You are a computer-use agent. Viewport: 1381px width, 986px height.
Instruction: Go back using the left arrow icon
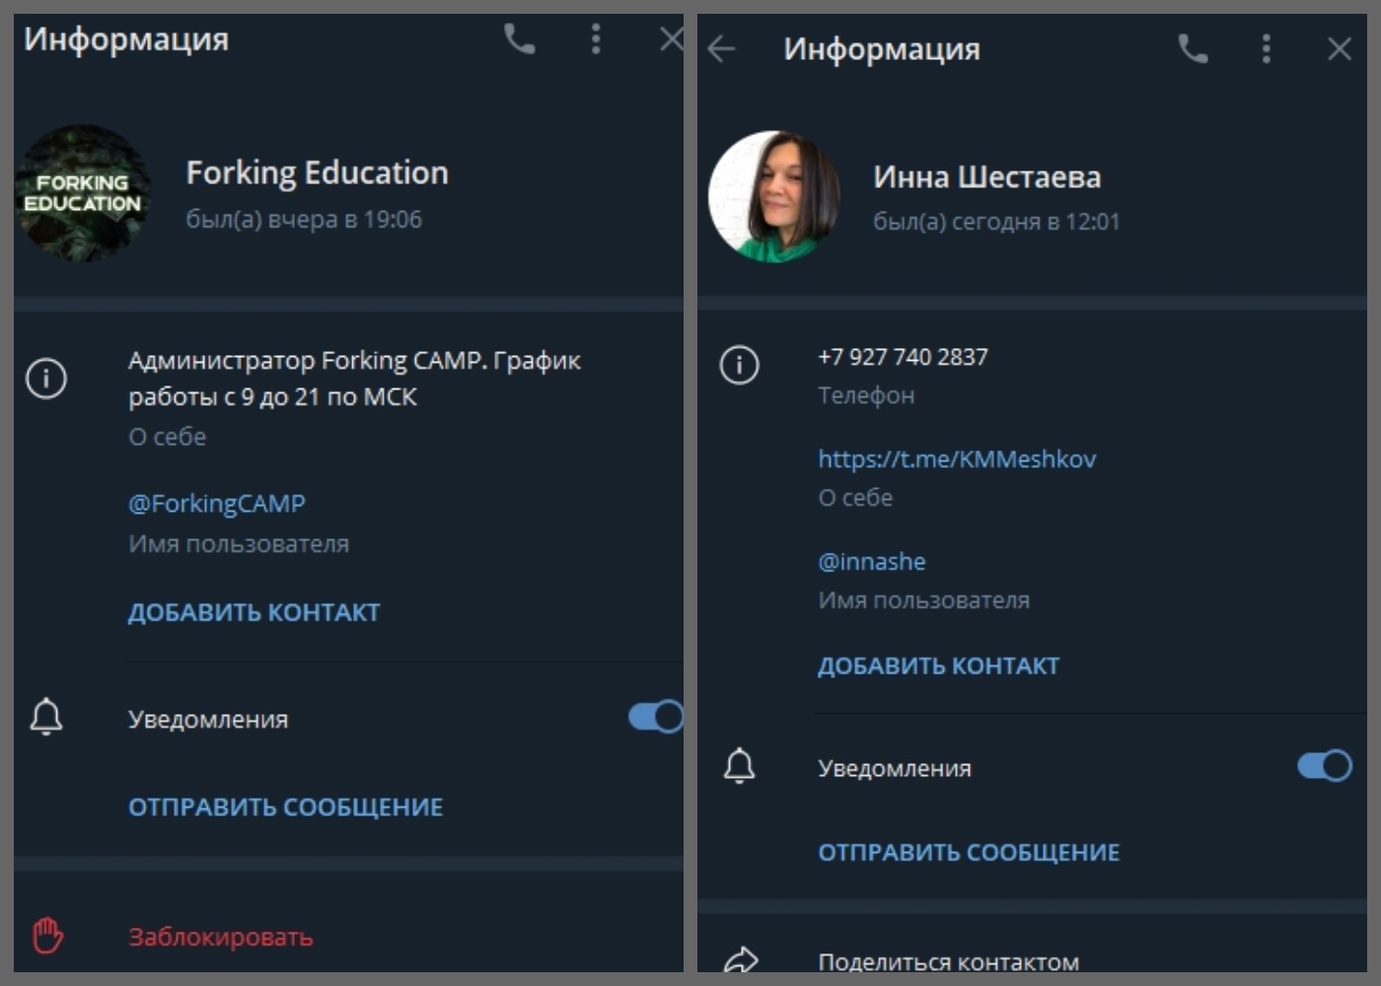point(721,48)
